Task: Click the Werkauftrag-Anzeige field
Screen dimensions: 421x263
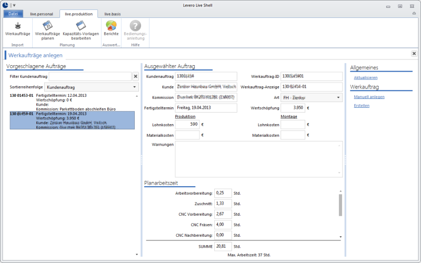Action: [312, 87]
